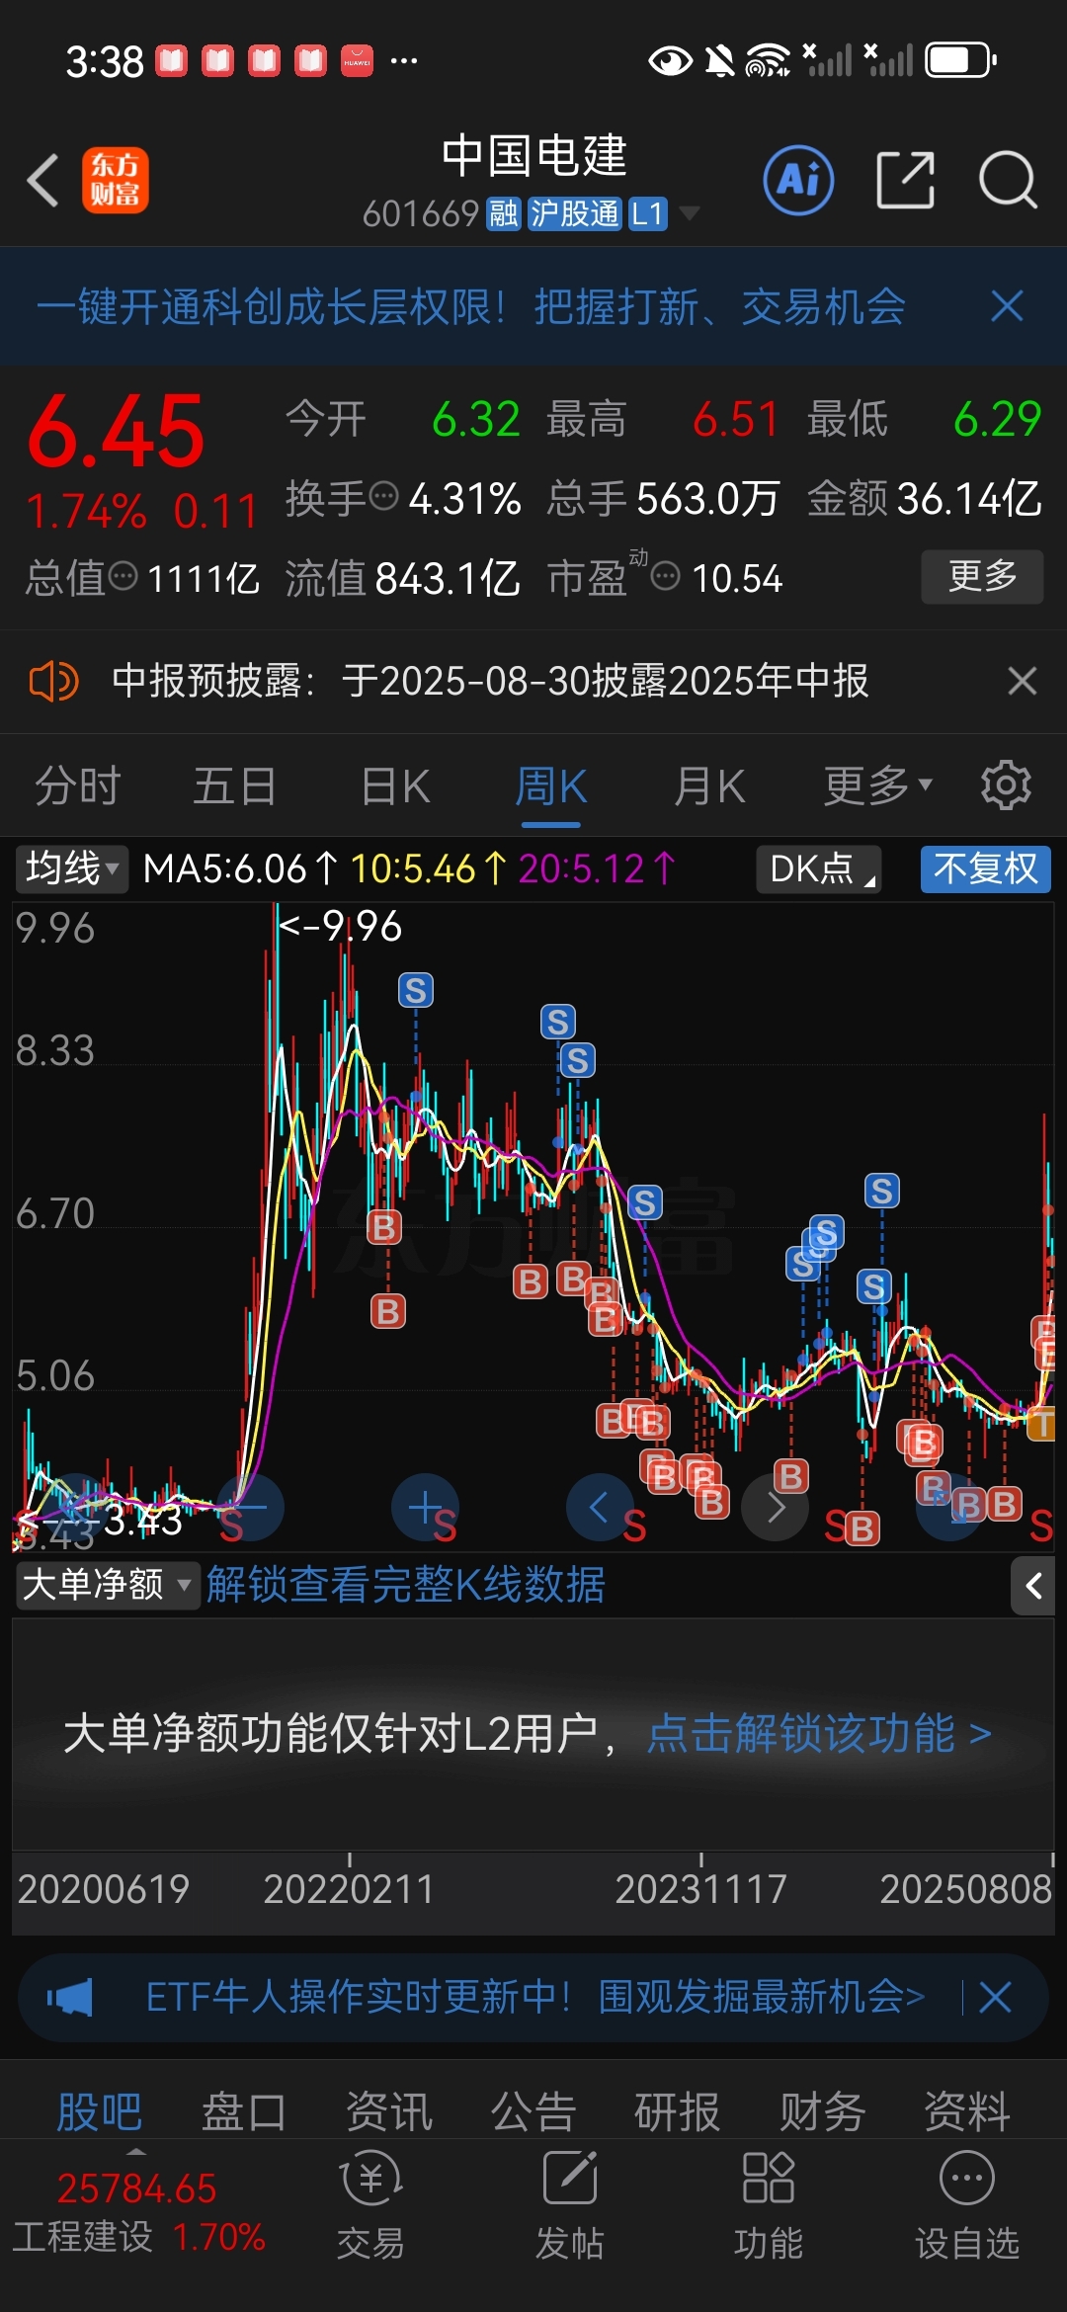Open the 盘口 tab

[243, 2112]
